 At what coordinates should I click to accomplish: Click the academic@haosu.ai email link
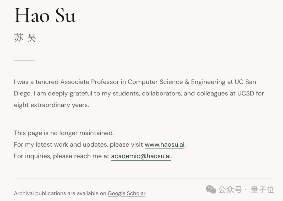click(141, 156)
